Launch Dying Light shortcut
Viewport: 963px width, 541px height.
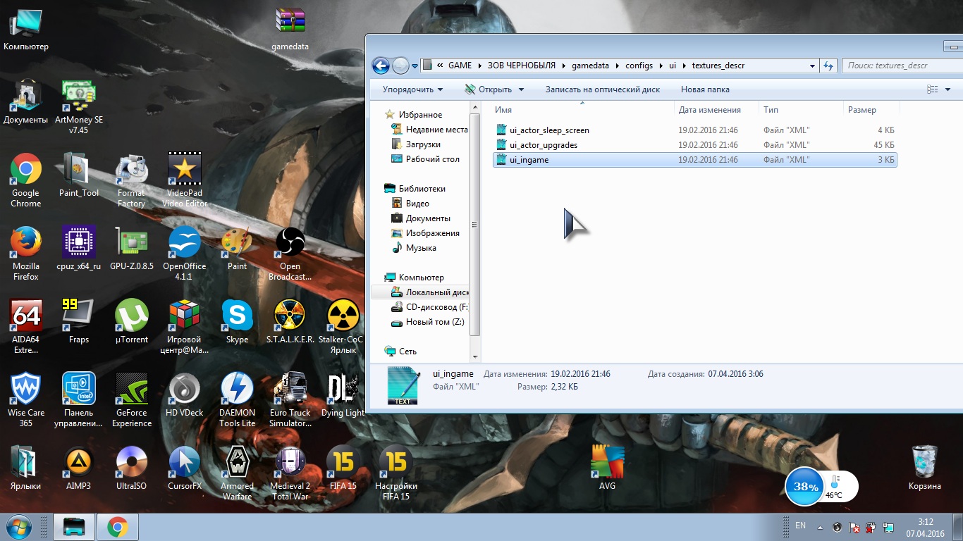343,394
